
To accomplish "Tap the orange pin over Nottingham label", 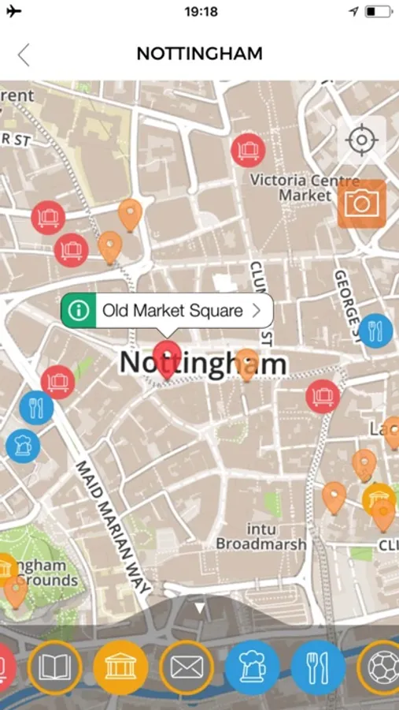I will 247,365.
